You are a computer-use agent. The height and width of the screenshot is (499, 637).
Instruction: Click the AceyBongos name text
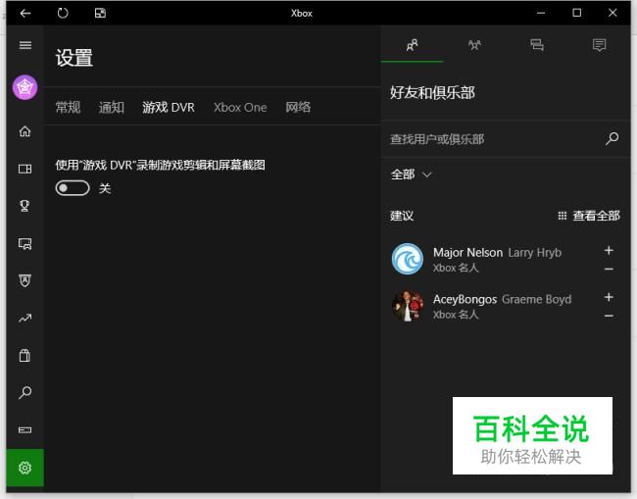click(465, 299)
